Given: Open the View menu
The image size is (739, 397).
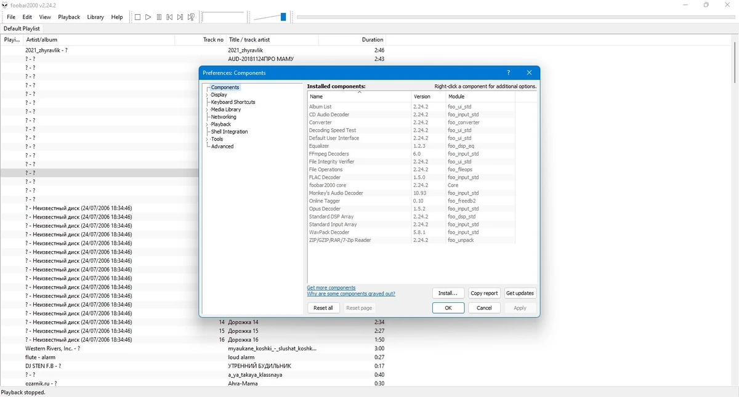Looking at the screenshot, I should click(x=45, y=17).
